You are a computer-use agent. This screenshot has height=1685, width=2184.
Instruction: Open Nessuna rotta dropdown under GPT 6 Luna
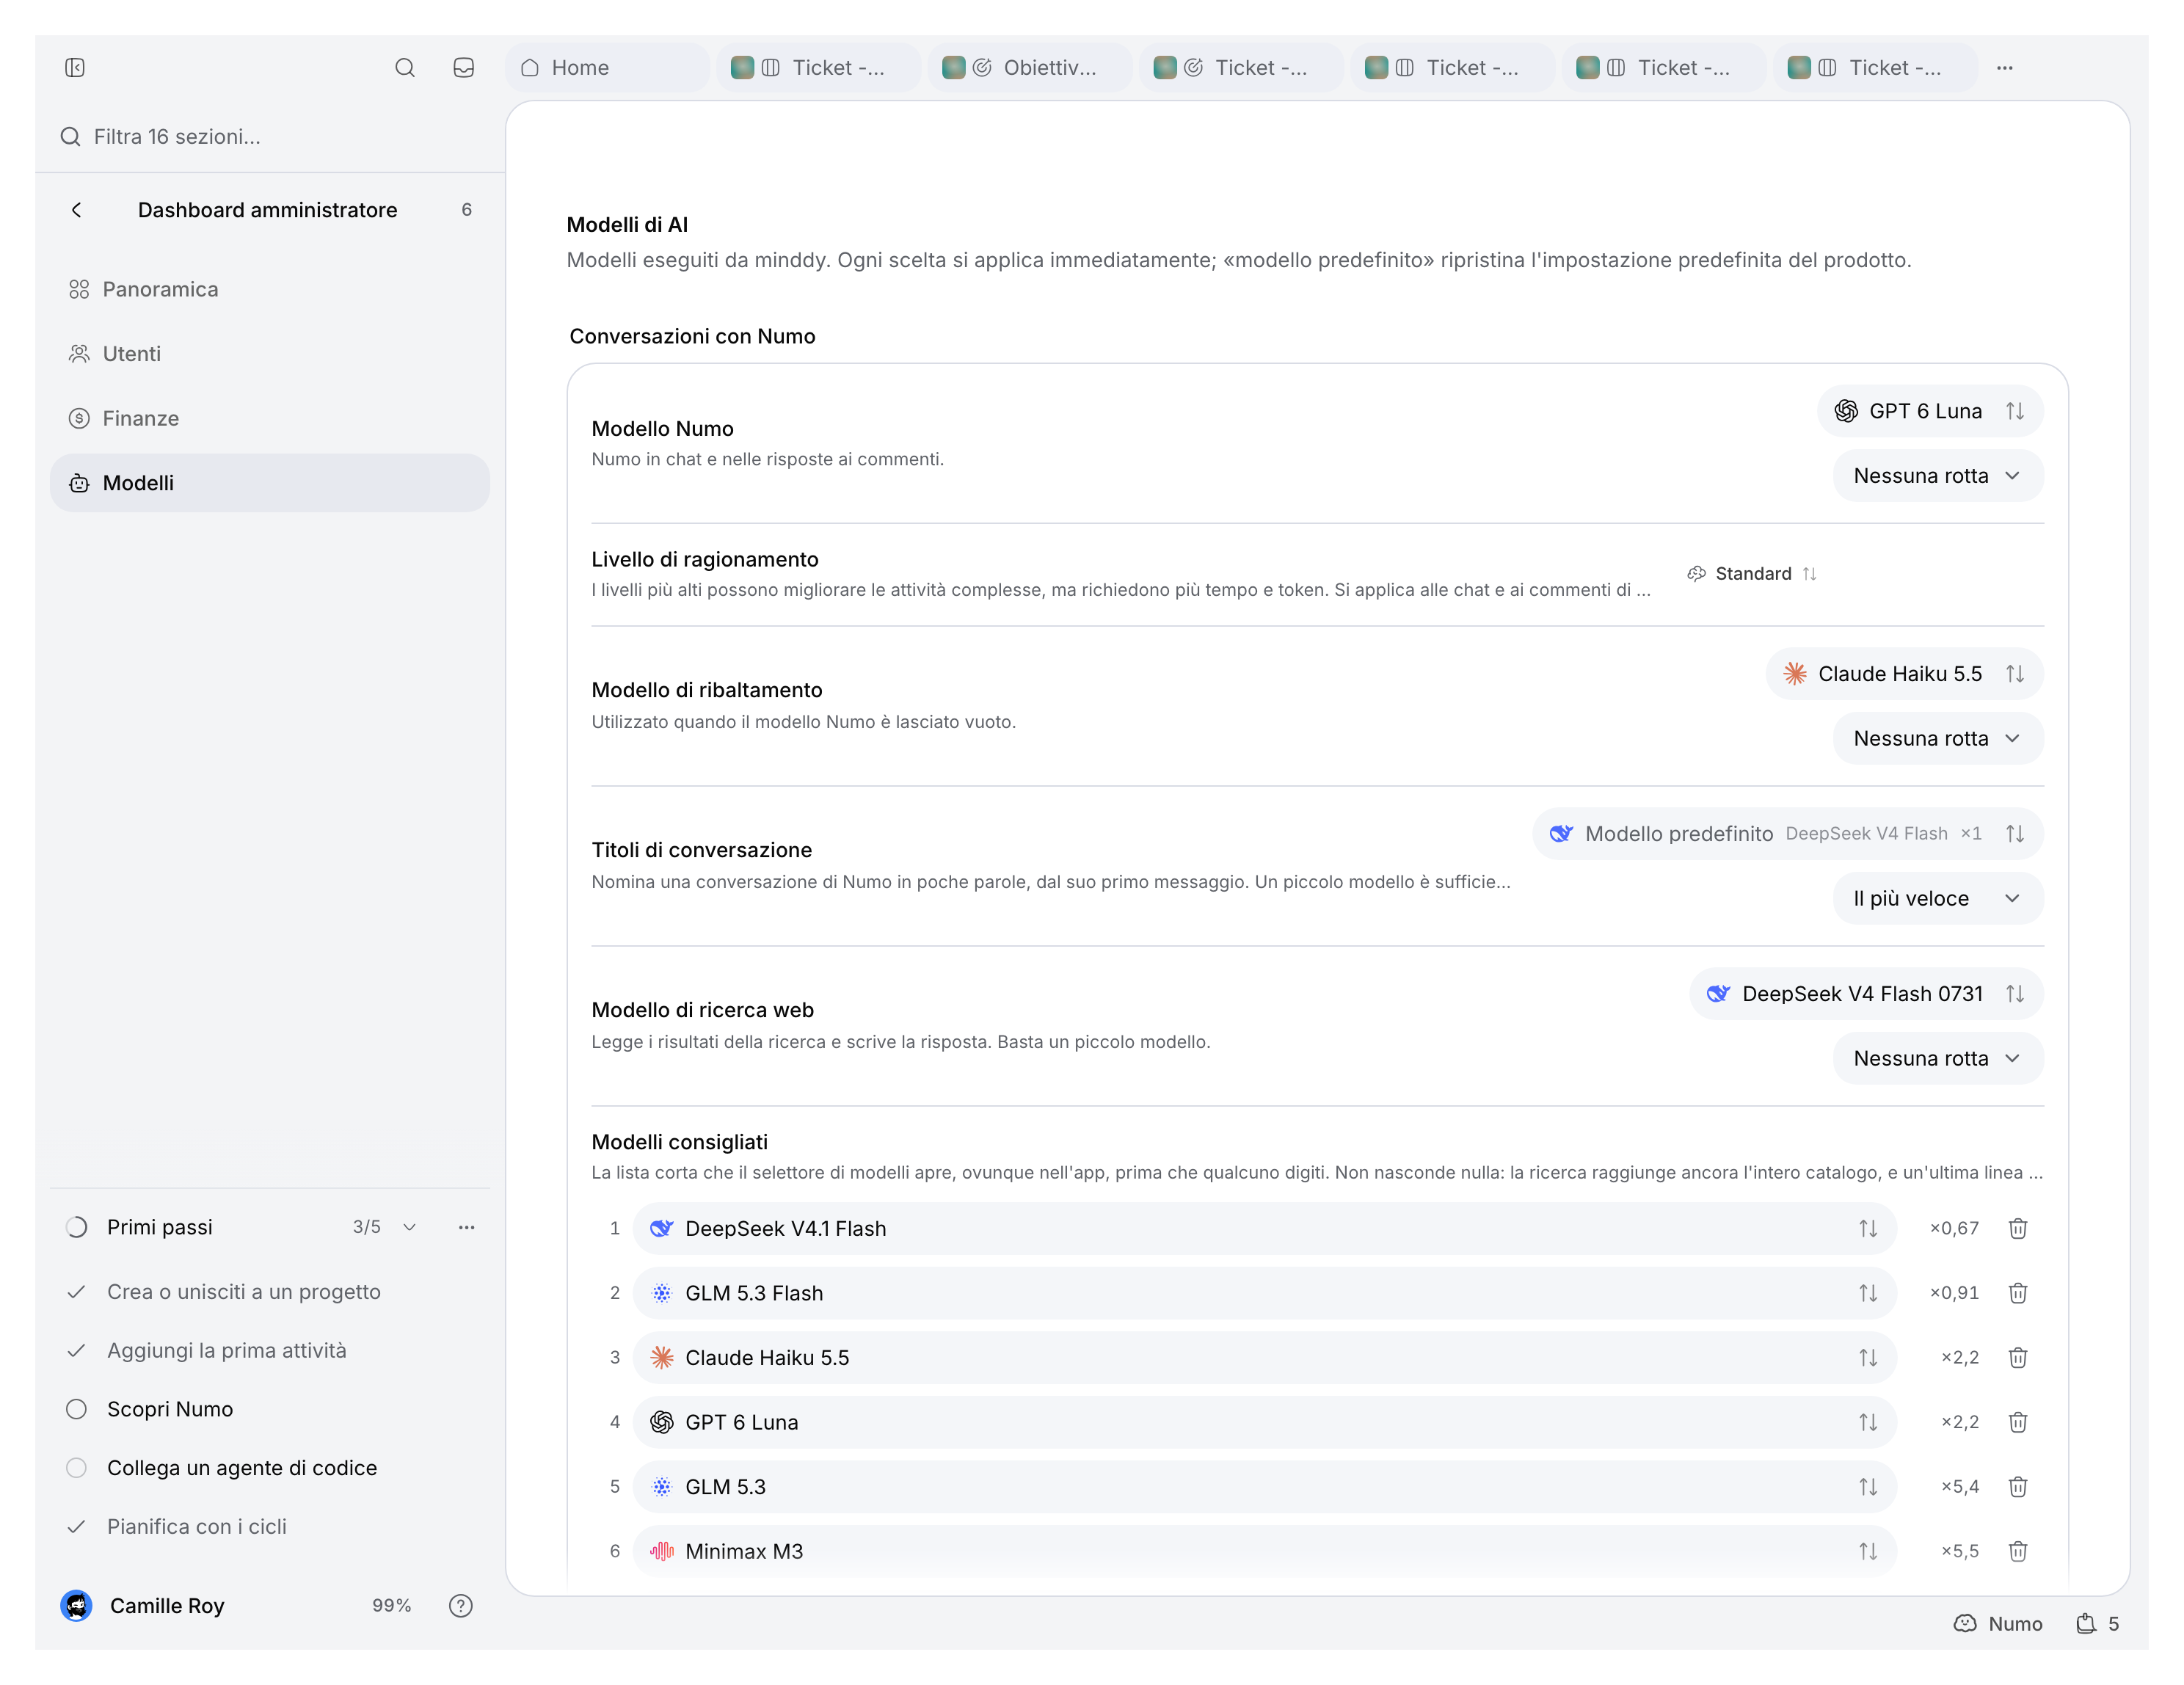(x=1937, y=476)
